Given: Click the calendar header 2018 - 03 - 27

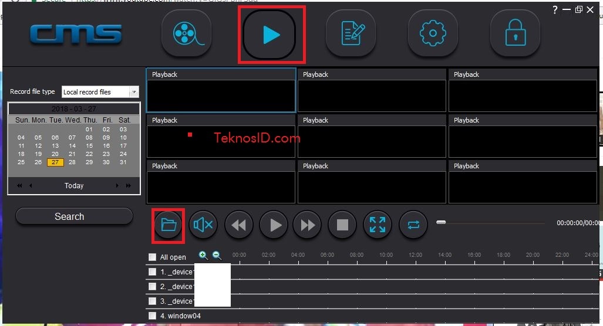Looking at the screenshot, I should pos(74,108).
